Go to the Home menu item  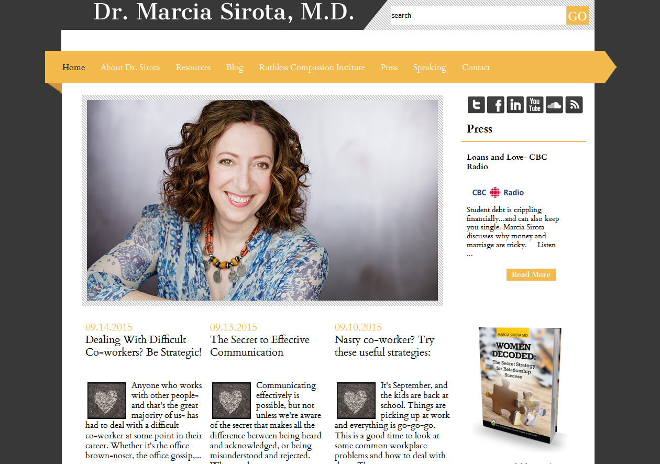73,68
